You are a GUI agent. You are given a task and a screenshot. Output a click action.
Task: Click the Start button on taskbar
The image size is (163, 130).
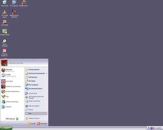6,128
